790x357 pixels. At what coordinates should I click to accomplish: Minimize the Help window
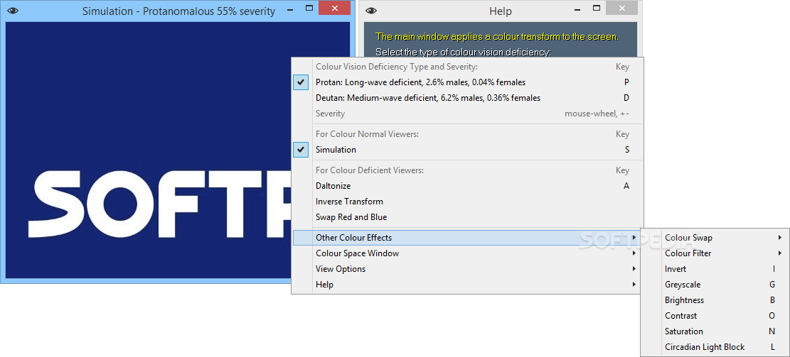coord(580,9)
